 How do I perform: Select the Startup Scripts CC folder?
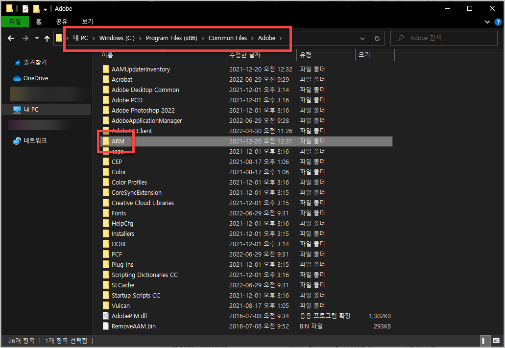point(136,296)
